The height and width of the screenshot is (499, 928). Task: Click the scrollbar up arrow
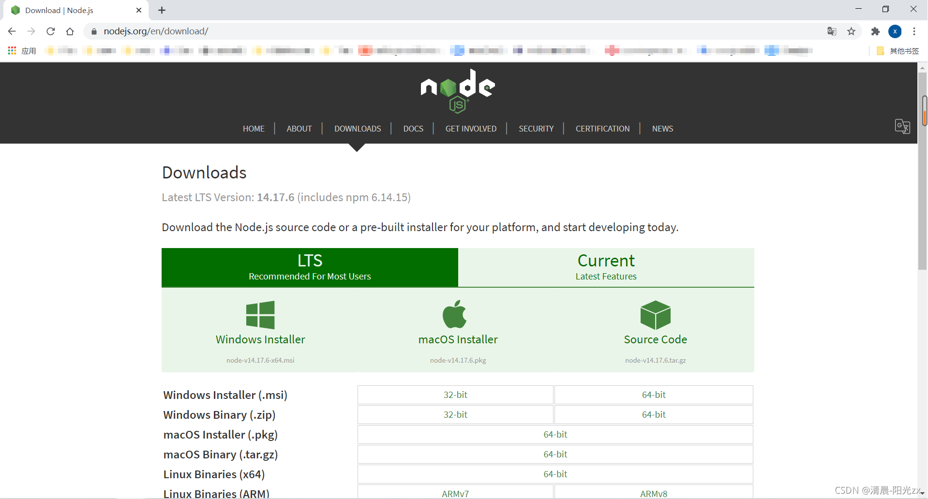pos(923,68)
